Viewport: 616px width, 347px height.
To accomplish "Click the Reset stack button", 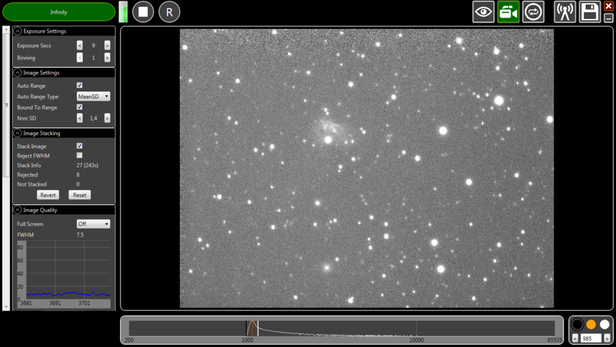I will tap(79, 195).
